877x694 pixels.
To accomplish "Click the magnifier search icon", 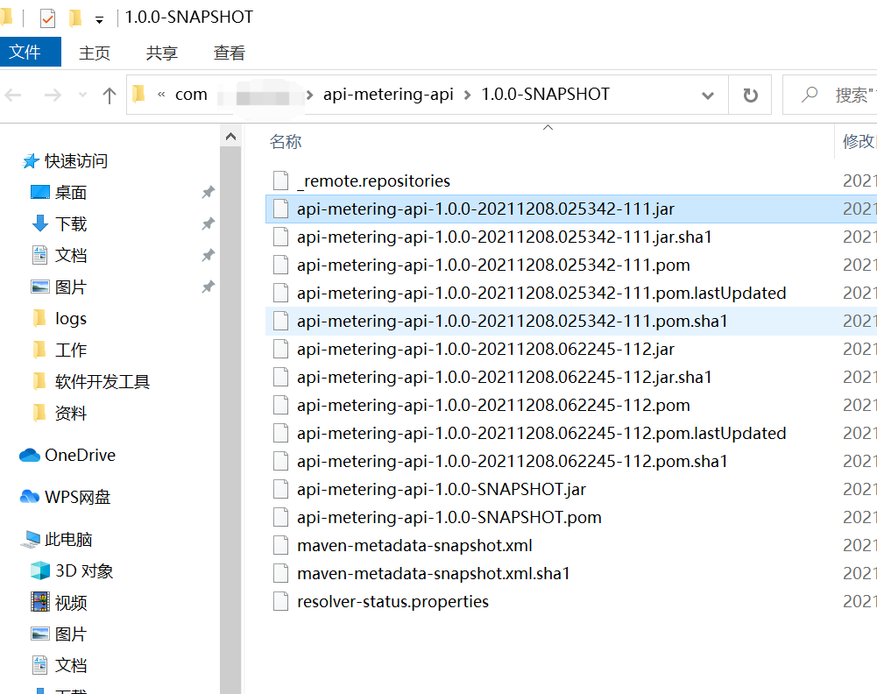I will pos(810,95).
